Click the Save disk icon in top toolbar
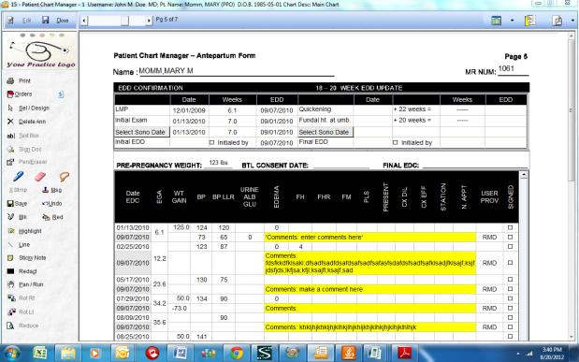Viewport: 579px width, 362px height. tap(45, 20)
